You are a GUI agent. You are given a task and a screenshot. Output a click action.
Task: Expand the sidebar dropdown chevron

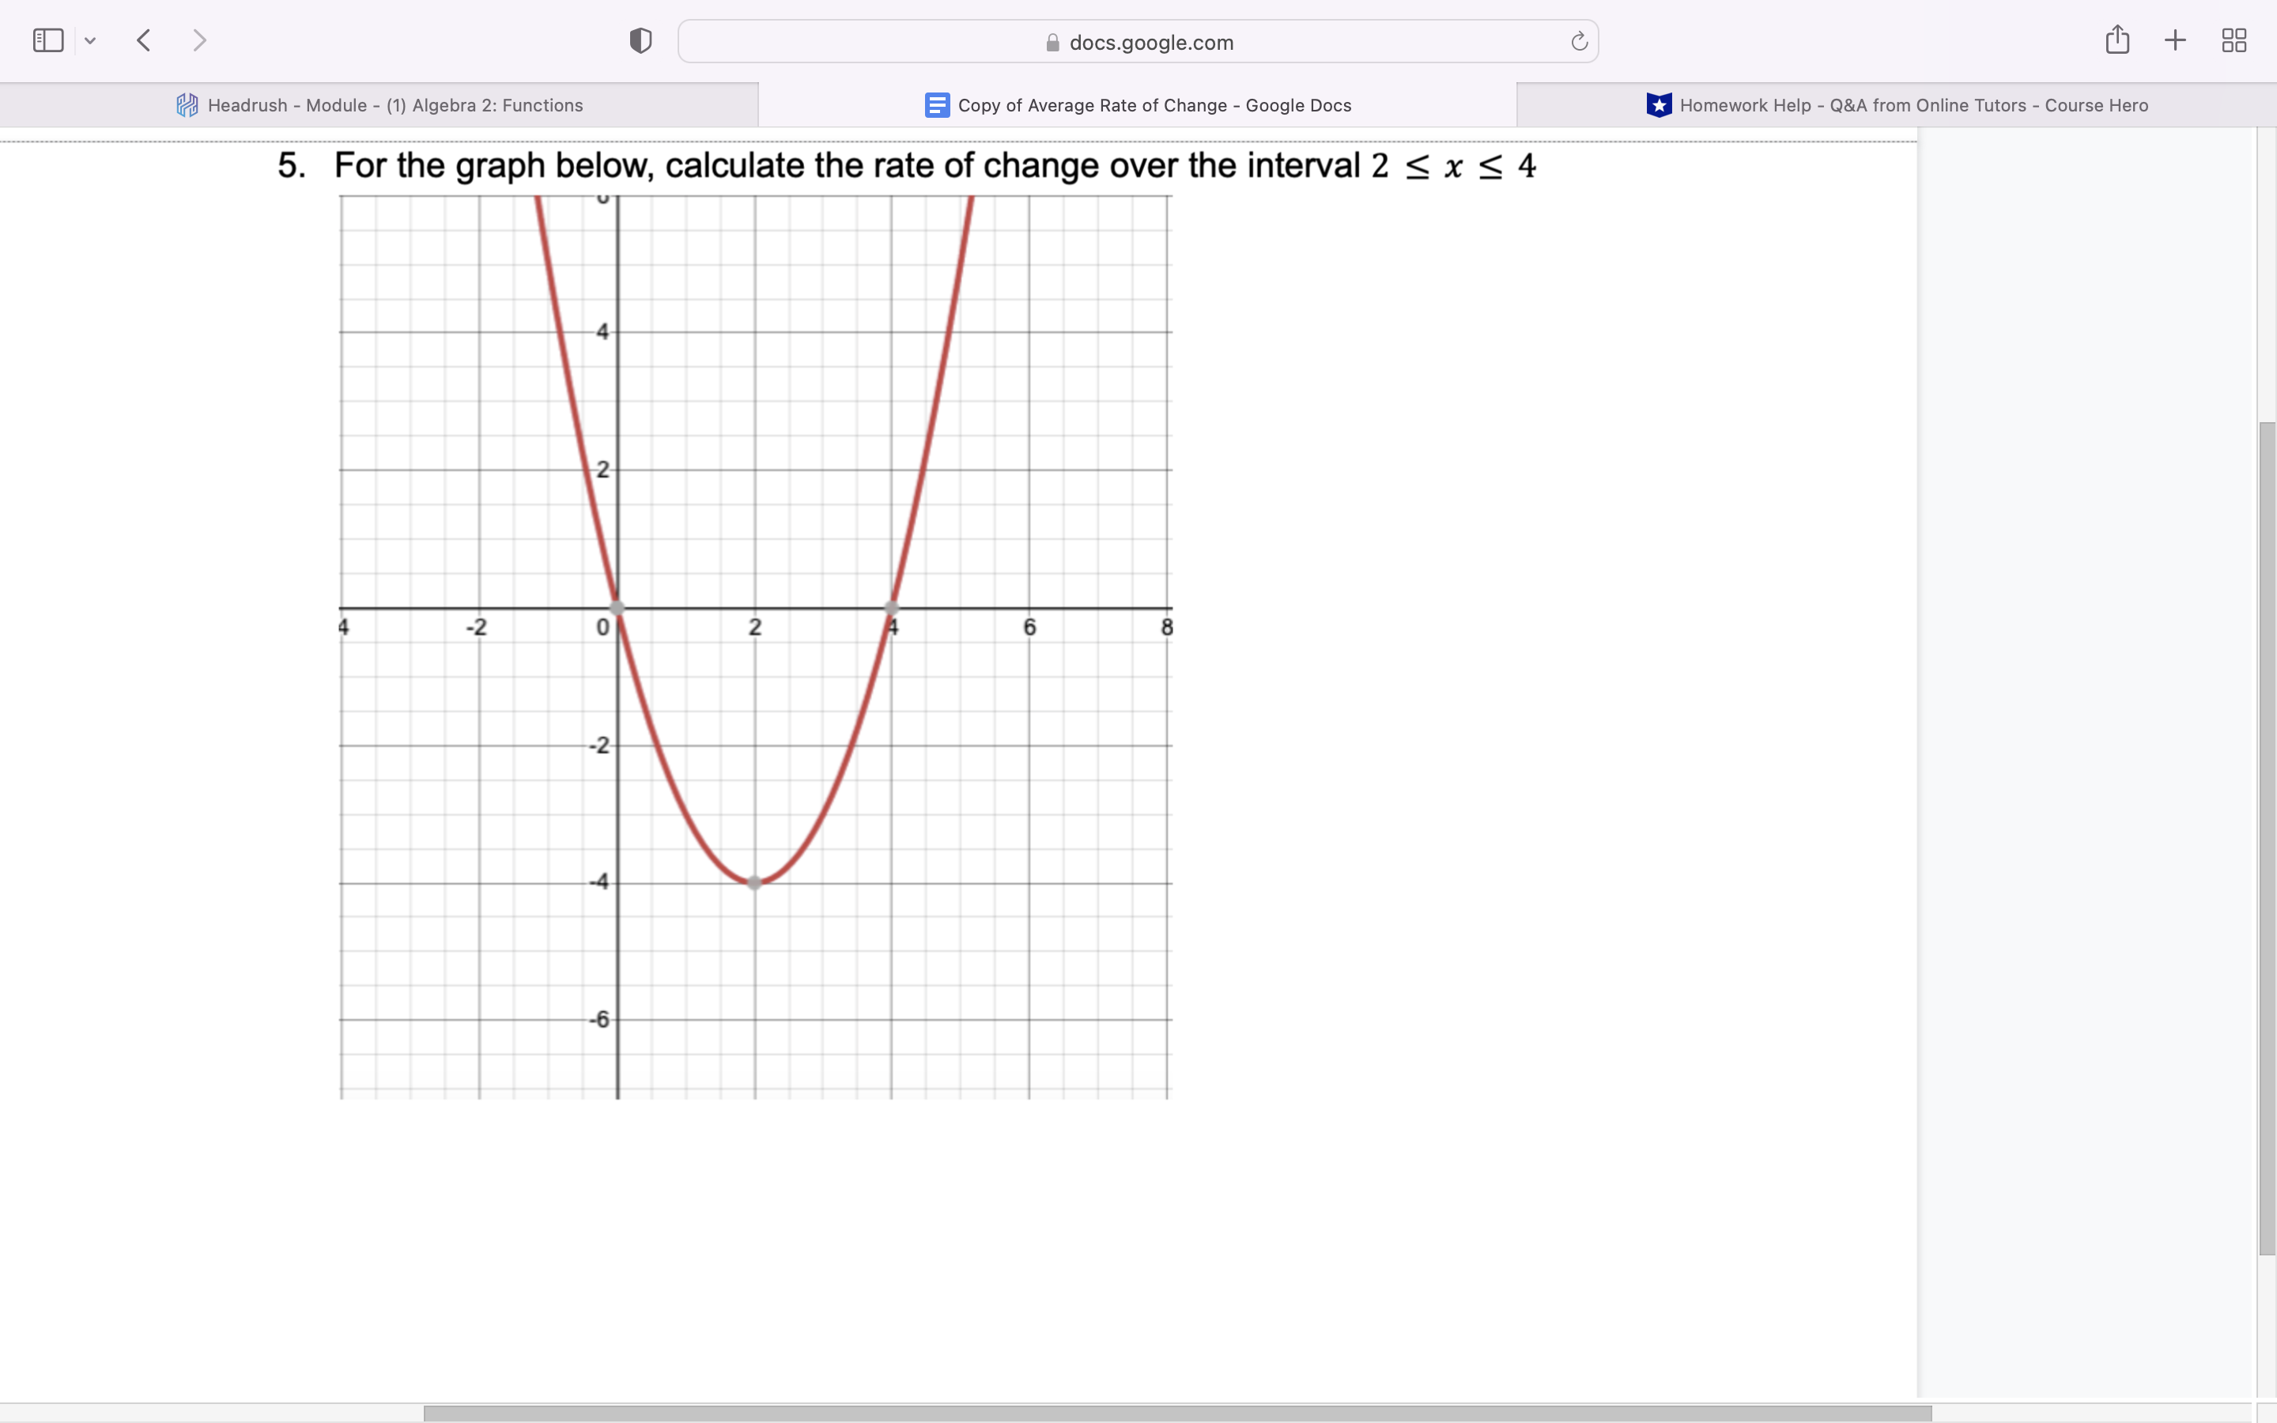tap(90, 40)
